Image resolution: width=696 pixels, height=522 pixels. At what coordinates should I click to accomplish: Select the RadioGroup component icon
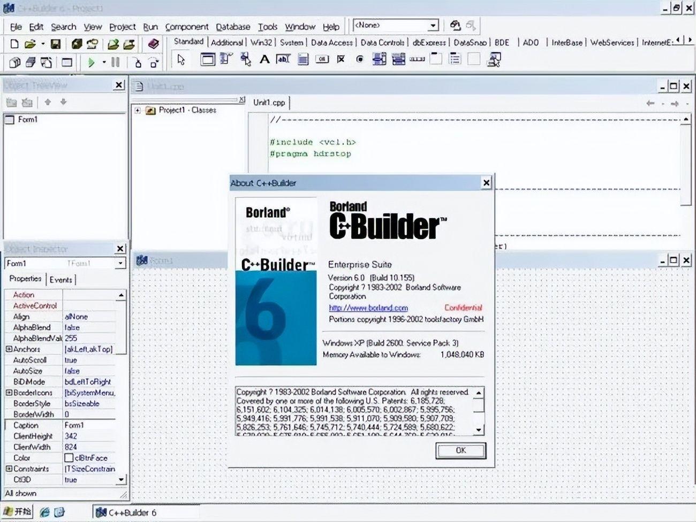tap(455, 59)
